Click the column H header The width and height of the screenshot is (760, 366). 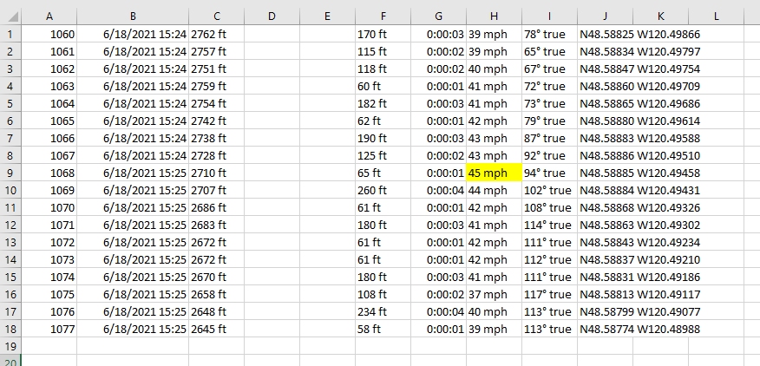494,16
